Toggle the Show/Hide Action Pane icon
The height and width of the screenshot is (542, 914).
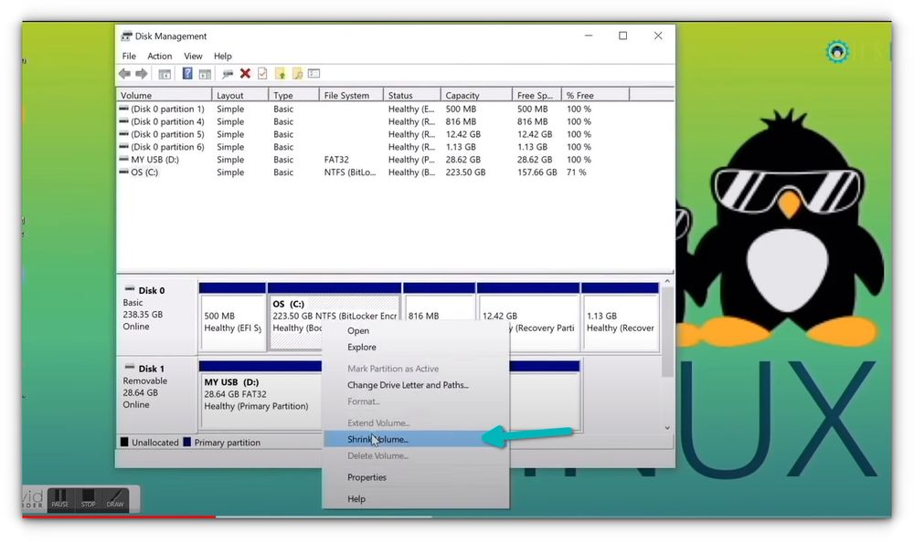pos(205,73)
